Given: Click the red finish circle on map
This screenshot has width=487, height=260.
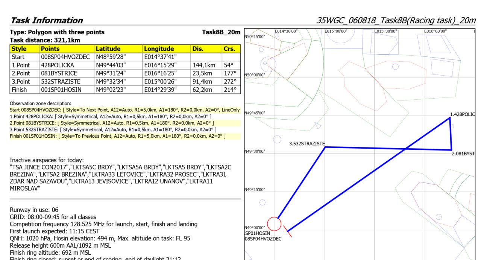Looking at the screenshot, I should click(x=274, y=224).
